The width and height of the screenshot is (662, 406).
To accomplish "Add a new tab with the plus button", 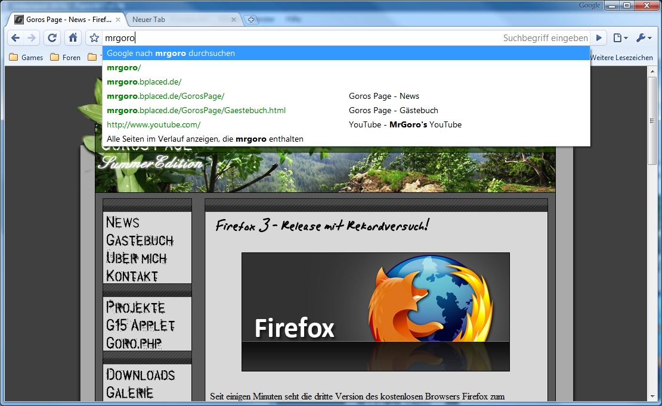I will tap(250, 20).
